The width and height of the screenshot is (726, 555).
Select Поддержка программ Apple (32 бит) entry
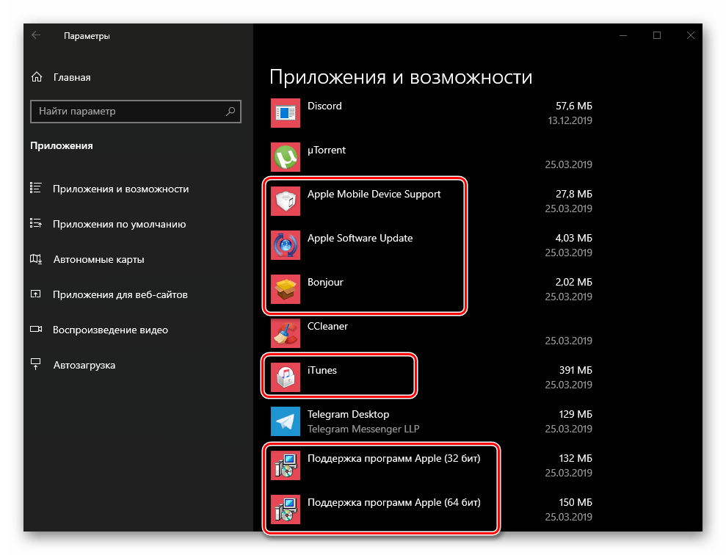point(394,458)
